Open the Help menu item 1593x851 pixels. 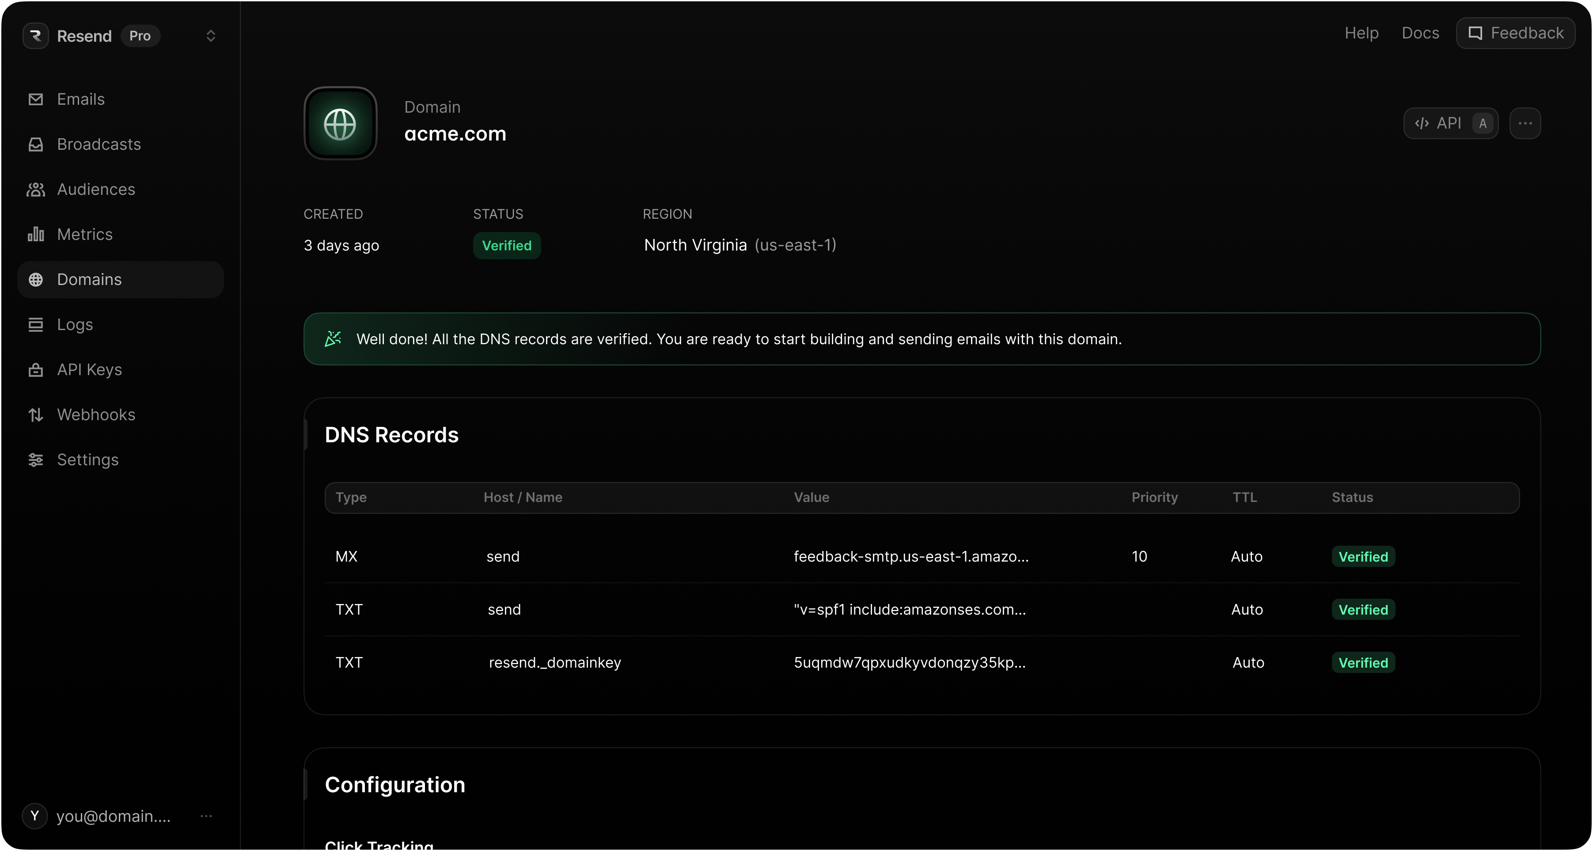coord(1361,33)
